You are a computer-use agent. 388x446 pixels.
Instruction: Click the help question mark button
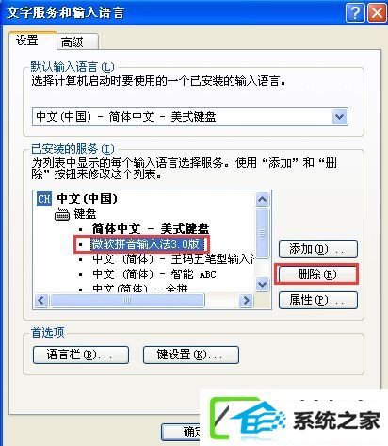[x=355, y=13]
